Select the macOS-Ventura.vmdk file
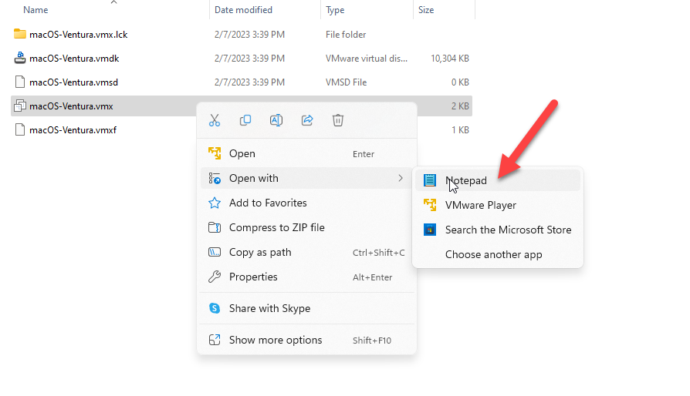Screen dimensions: 690x396 (x=74, y=58)
